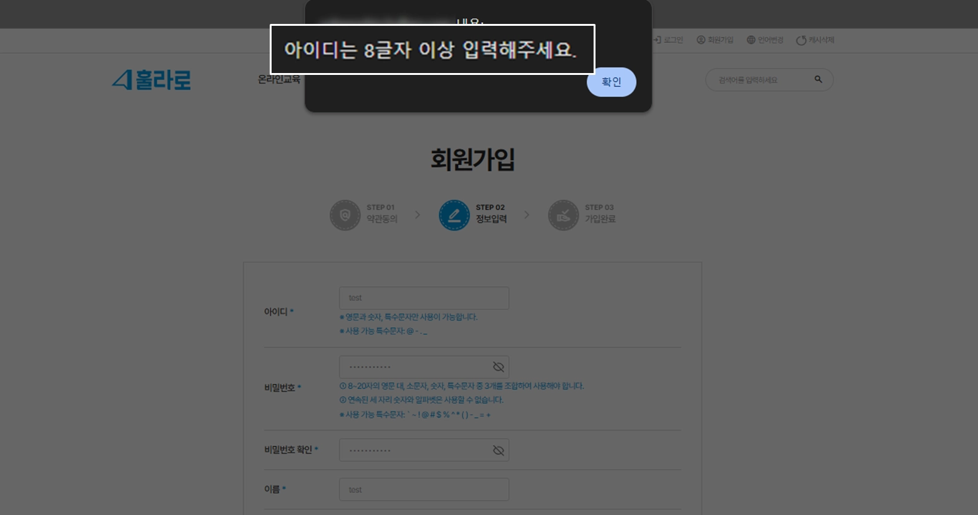Confirm the alert with 확인 button
978x515 pixels.
(x=611, y=82)
